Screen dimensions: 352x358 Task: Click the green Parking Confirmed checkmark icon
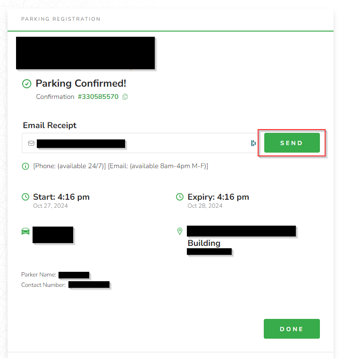click(x=27, y=84)
